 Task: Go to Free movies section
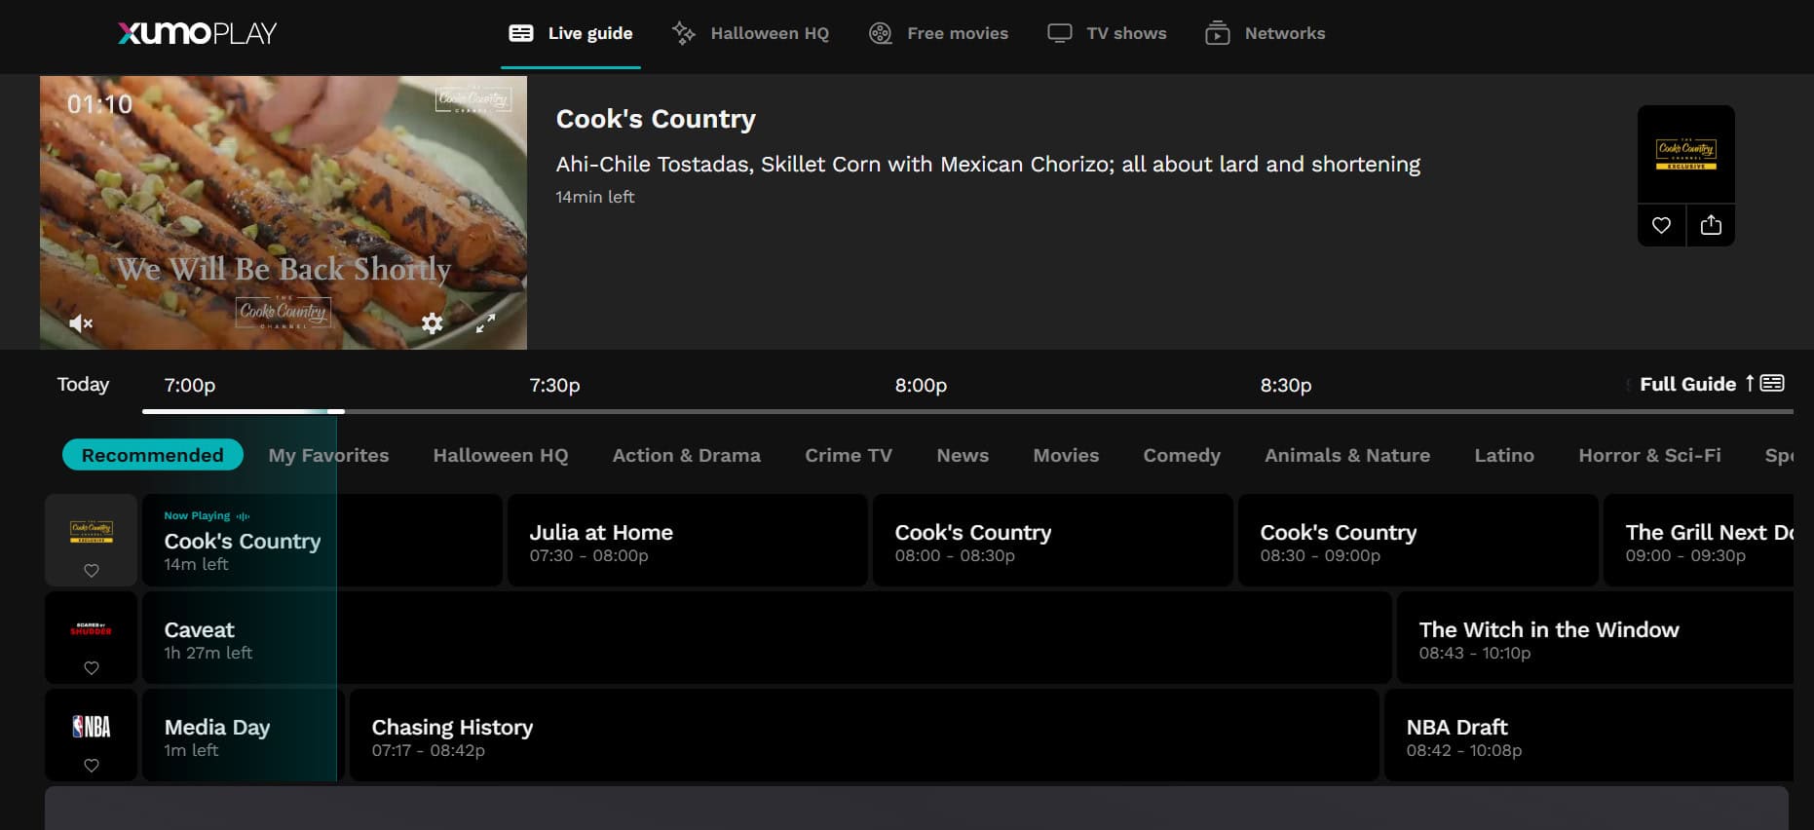[939, 33]
